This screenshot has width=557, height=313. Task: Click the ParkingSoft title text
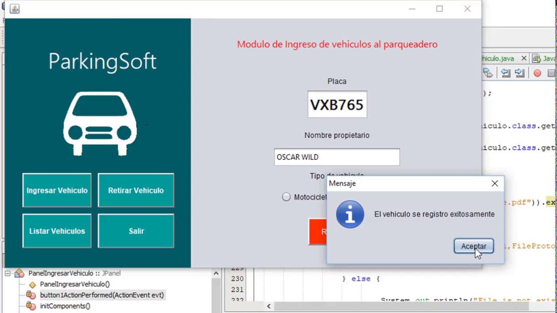point(102,61)
